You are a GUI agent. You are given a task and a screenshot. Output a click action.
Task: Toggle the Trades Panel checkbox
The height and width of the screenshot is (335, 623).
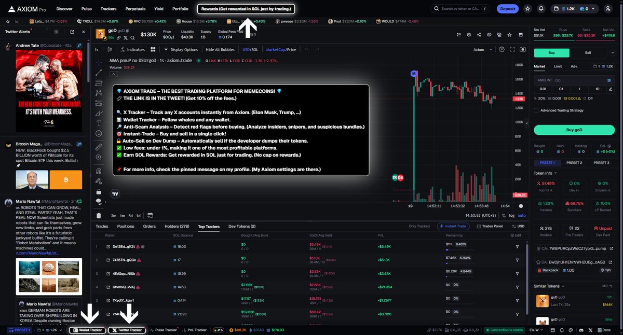pos(479,226)
